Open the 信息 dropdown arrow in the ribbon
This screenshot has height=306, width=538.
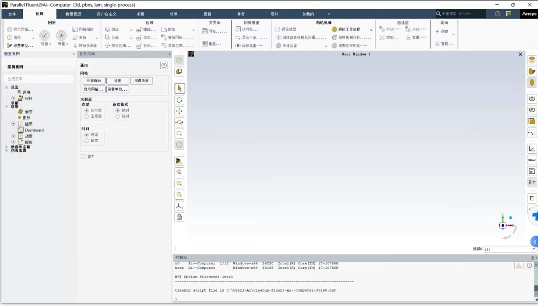point(33,38)
